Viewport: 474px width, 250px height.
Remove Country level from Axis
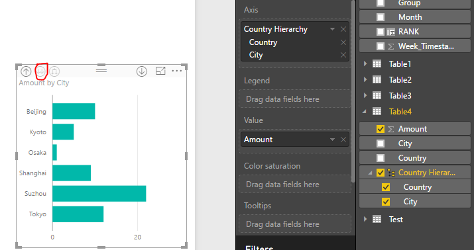343,42
